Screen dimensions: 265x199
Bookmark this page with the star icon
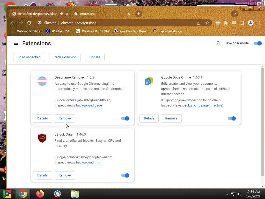[207, 23]
